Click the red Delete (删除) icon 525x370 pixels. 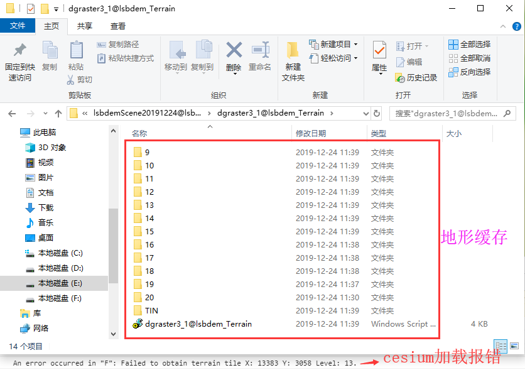234,50
